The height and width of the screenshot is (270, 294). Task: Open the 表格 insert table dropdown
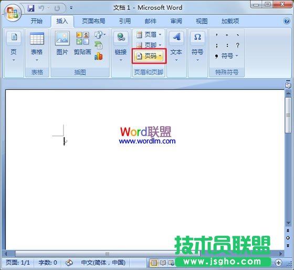pos(37,47)
